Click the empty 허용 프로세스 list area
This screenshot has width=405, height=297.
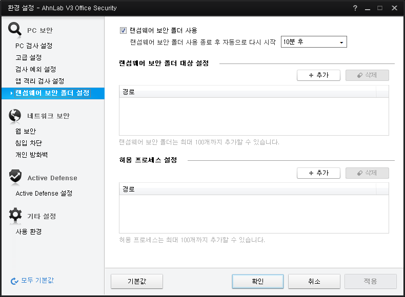coord(254,214)
